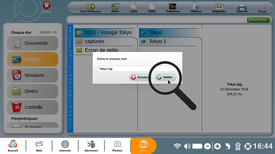Jump to letter T in the alphabet index

70,103
